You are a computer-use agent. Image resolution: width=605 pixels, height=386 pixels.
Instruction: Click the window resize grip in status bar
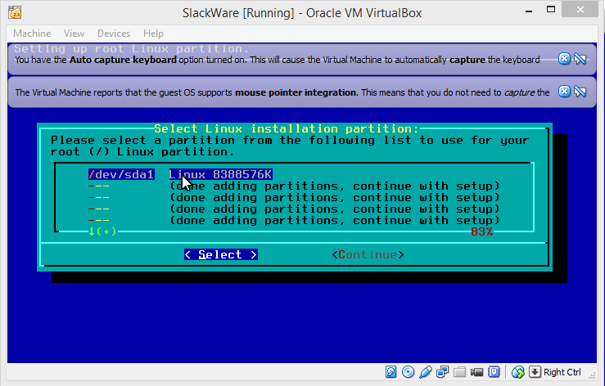[x=592, y=375]
